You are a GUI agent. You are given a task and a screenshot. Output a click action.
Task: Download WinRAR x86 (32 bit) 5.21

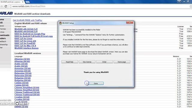(26, 29)
